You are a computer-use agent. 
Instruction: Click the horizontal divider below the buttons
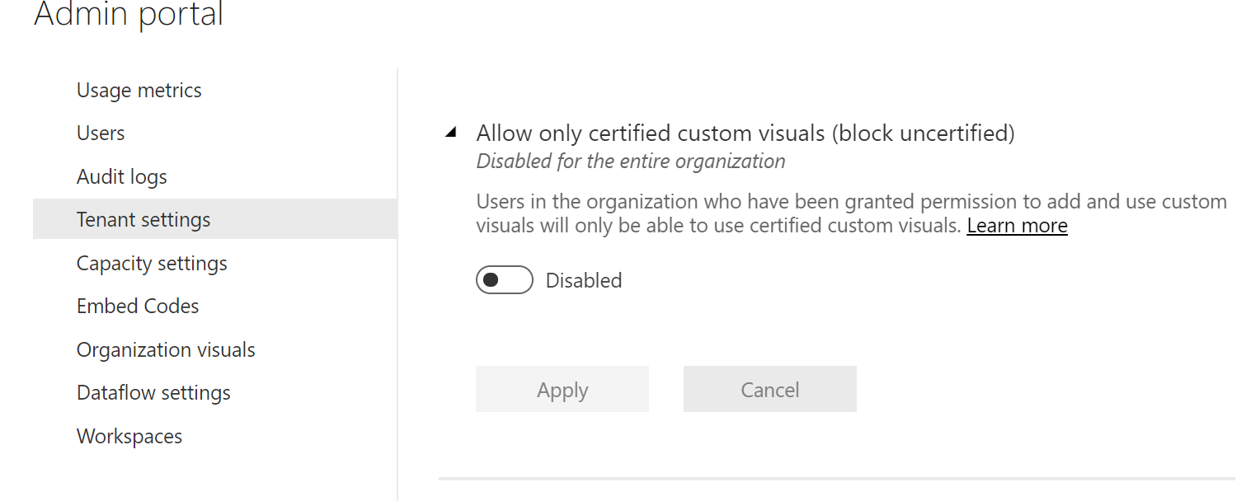[836, 478]
